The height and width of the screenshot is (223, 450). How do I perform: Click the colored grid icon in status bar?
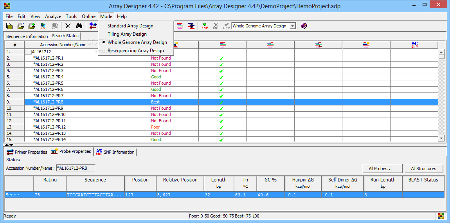(441, 216)
